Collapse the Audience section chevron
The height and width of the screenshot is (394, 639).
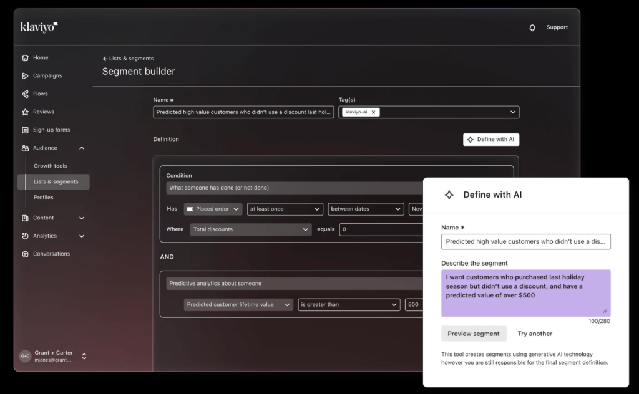(82, 148)
